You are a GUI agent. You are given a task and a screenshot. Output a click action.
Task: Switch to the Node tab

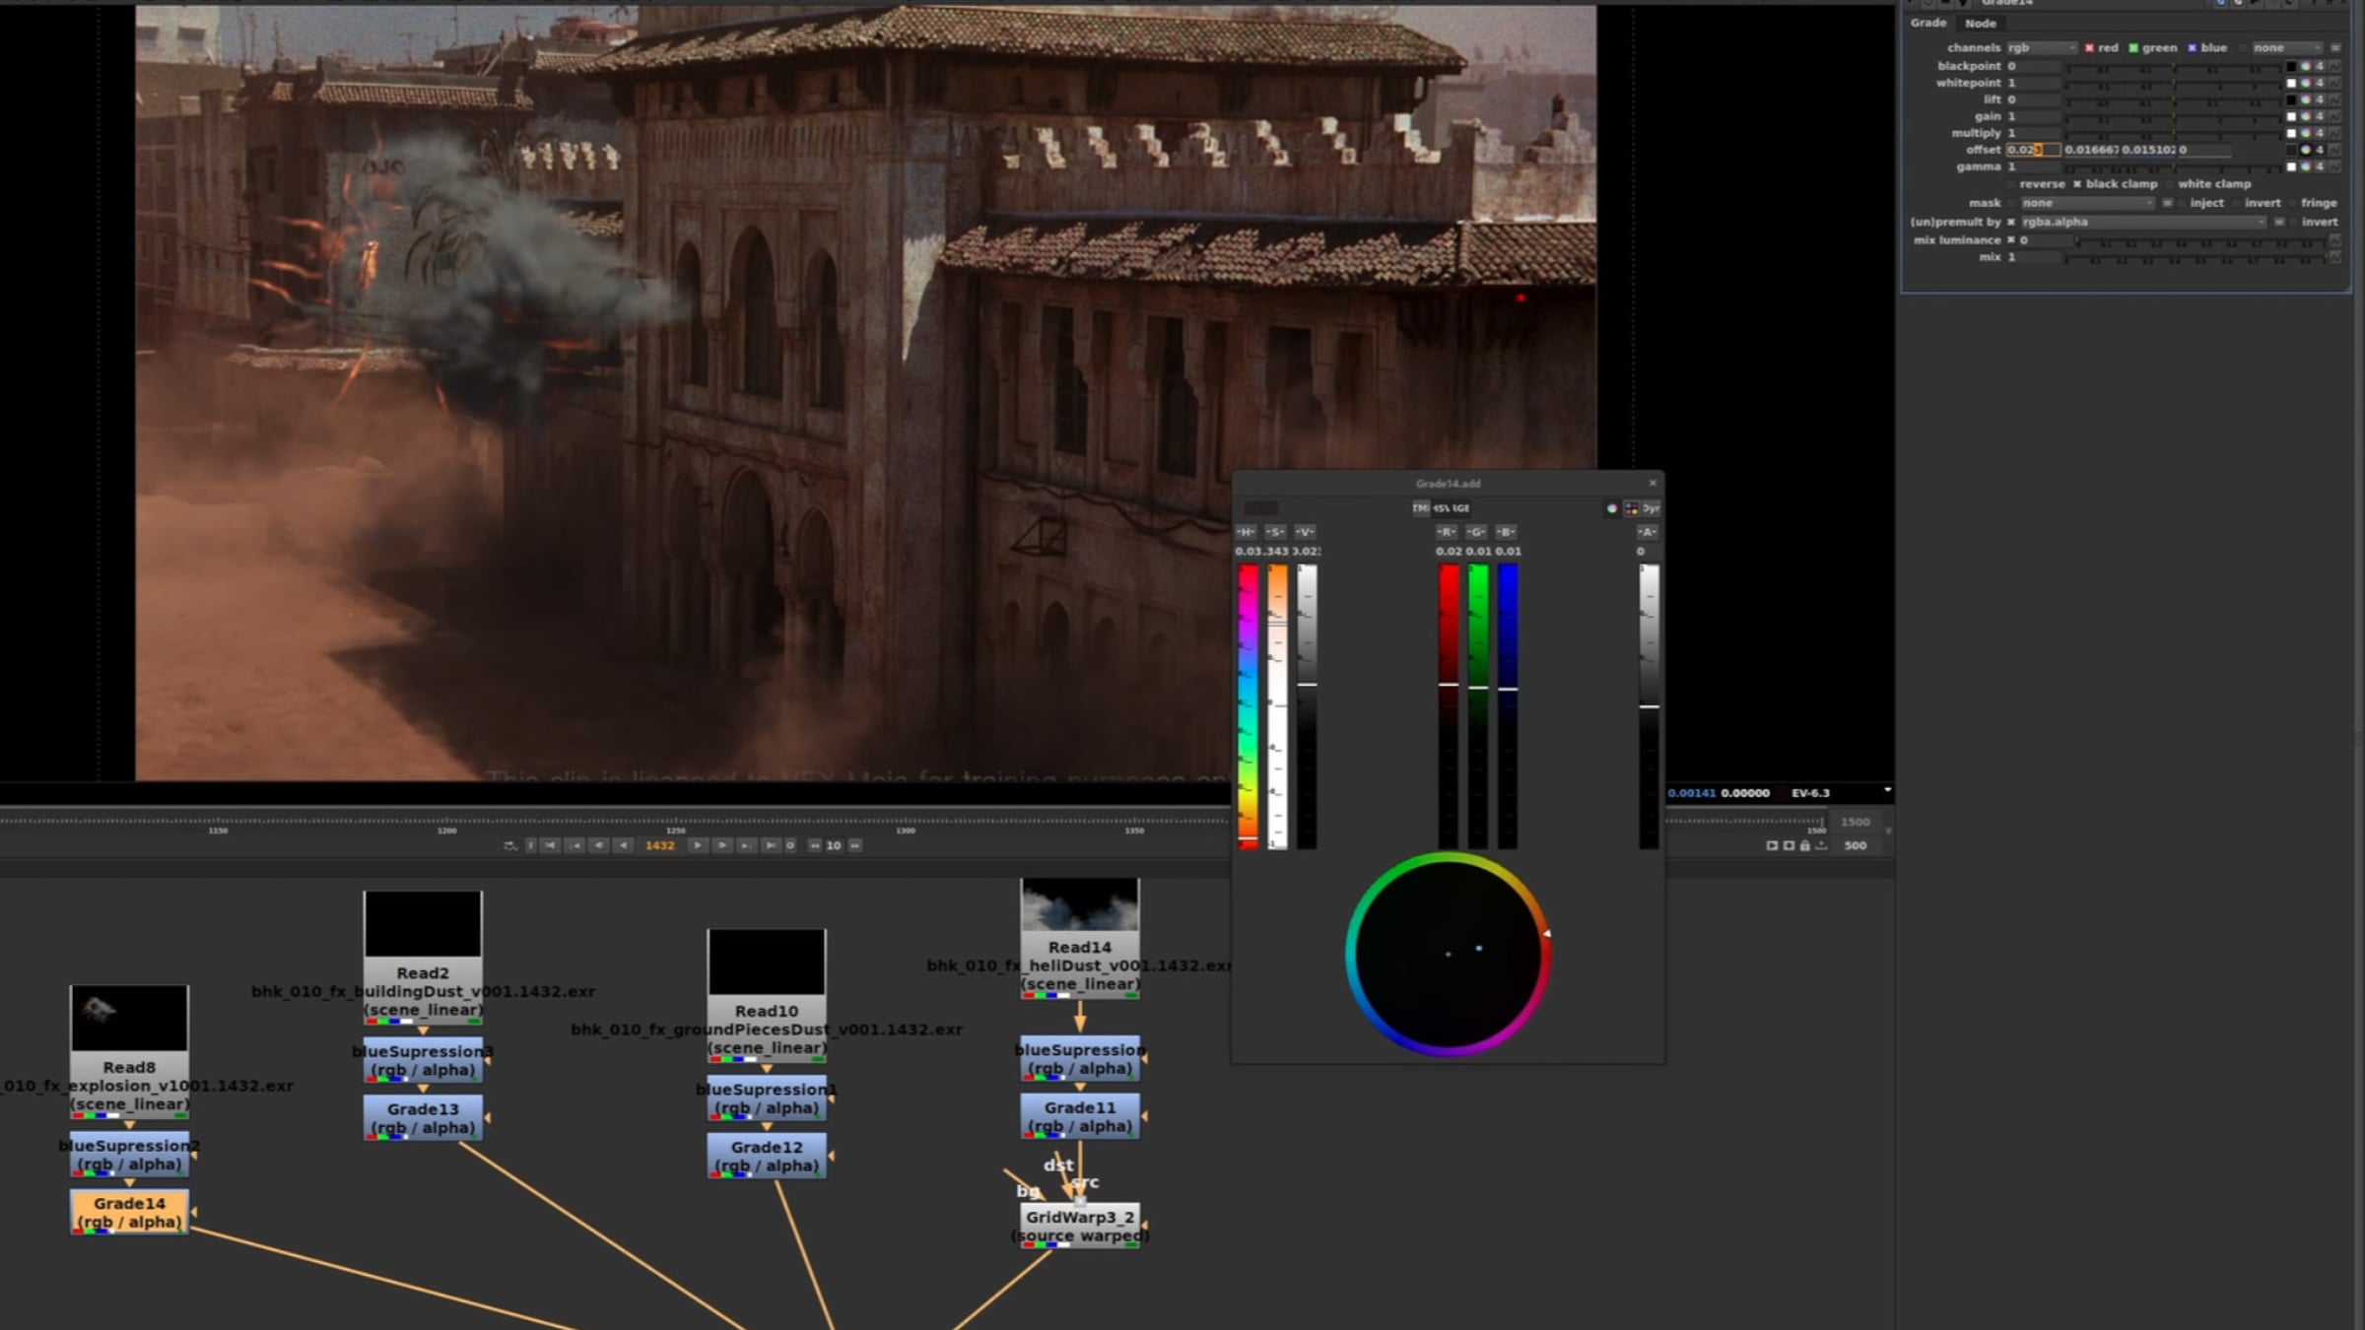tap(1980, 24)
